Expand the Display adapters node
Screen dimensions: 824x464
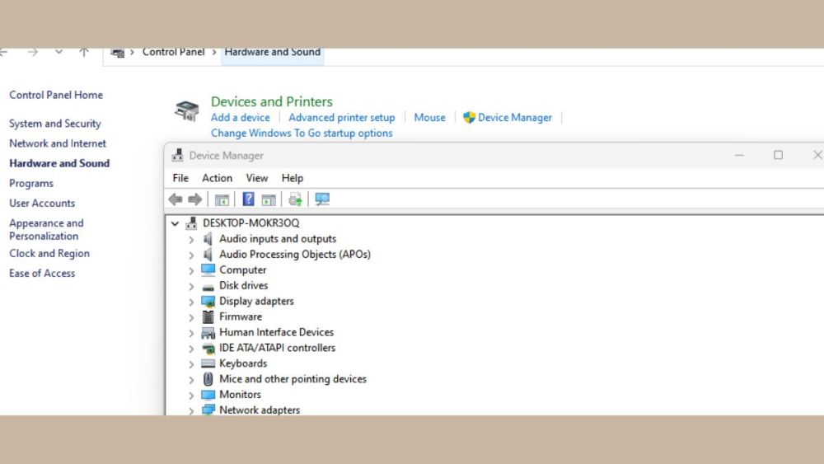(191, 302)
